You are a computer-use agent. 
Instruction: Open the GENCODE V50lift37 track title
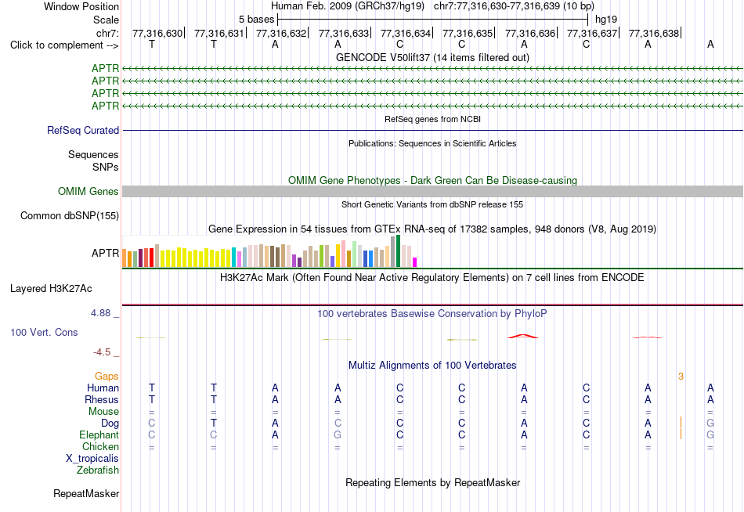[432, 57]
